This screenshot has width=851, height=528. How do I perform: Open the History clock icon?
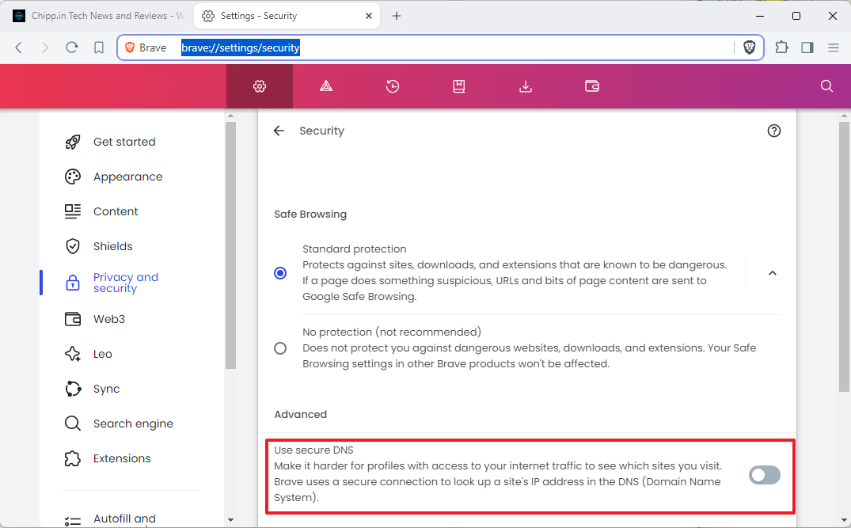[x=393, y=86]
